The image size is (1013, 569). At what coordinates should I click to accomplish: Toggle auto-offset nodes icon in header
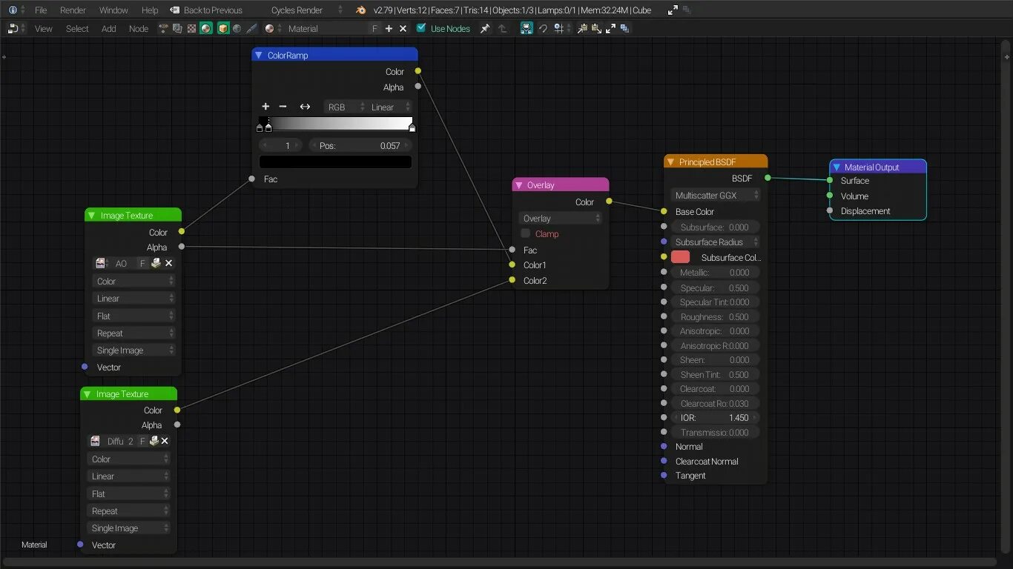[x=526, y=29]
